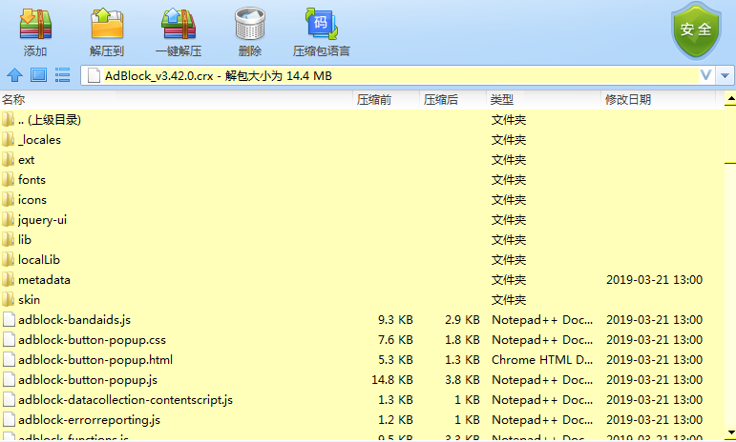Image resolution: width=736 pixels, height=442 pixels.
Task: Open the 压缩包语言 archive language icon
Action: coord(322,24)
